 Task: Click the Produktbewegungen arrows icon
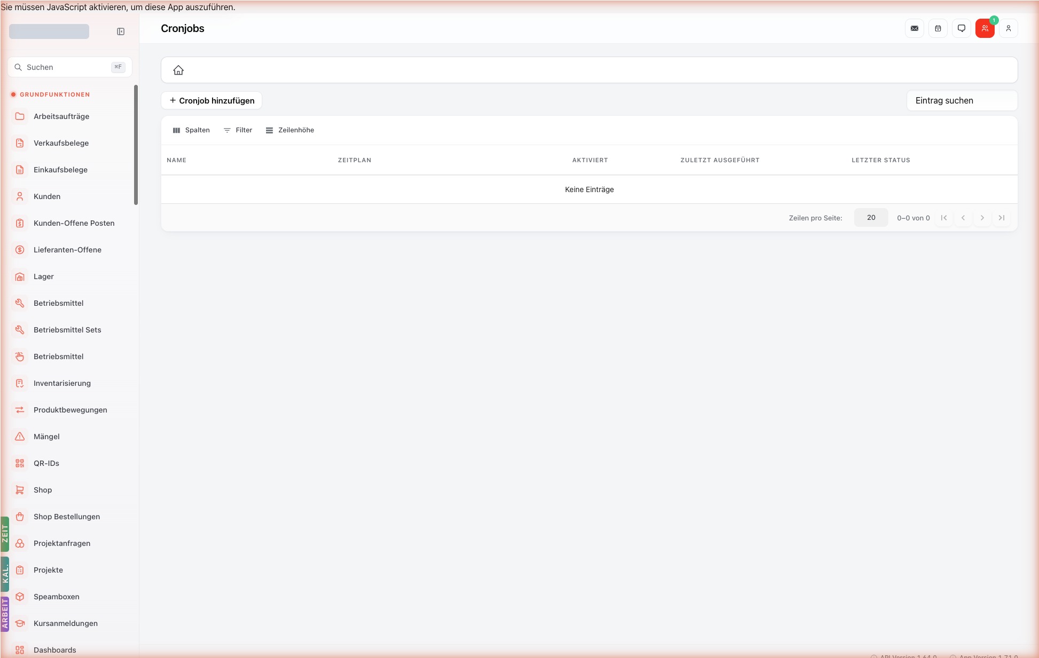[20, 410]
